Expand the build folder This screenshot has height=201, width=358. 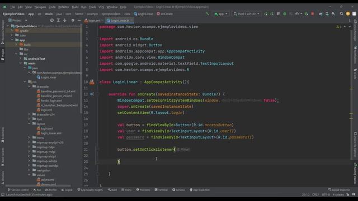tap(16, 45)
